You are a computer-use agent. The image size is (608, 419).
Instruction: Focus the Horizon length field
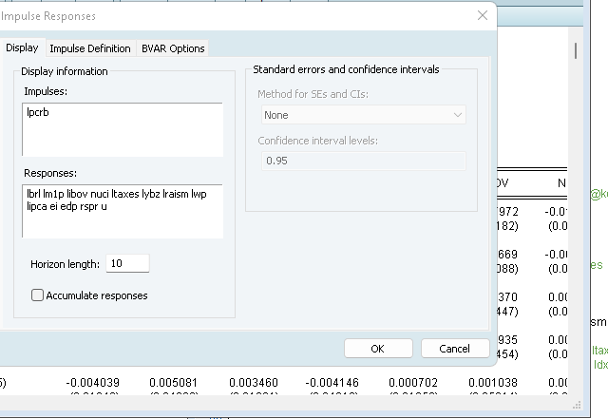pyautogui.click(x=128, y=263)
